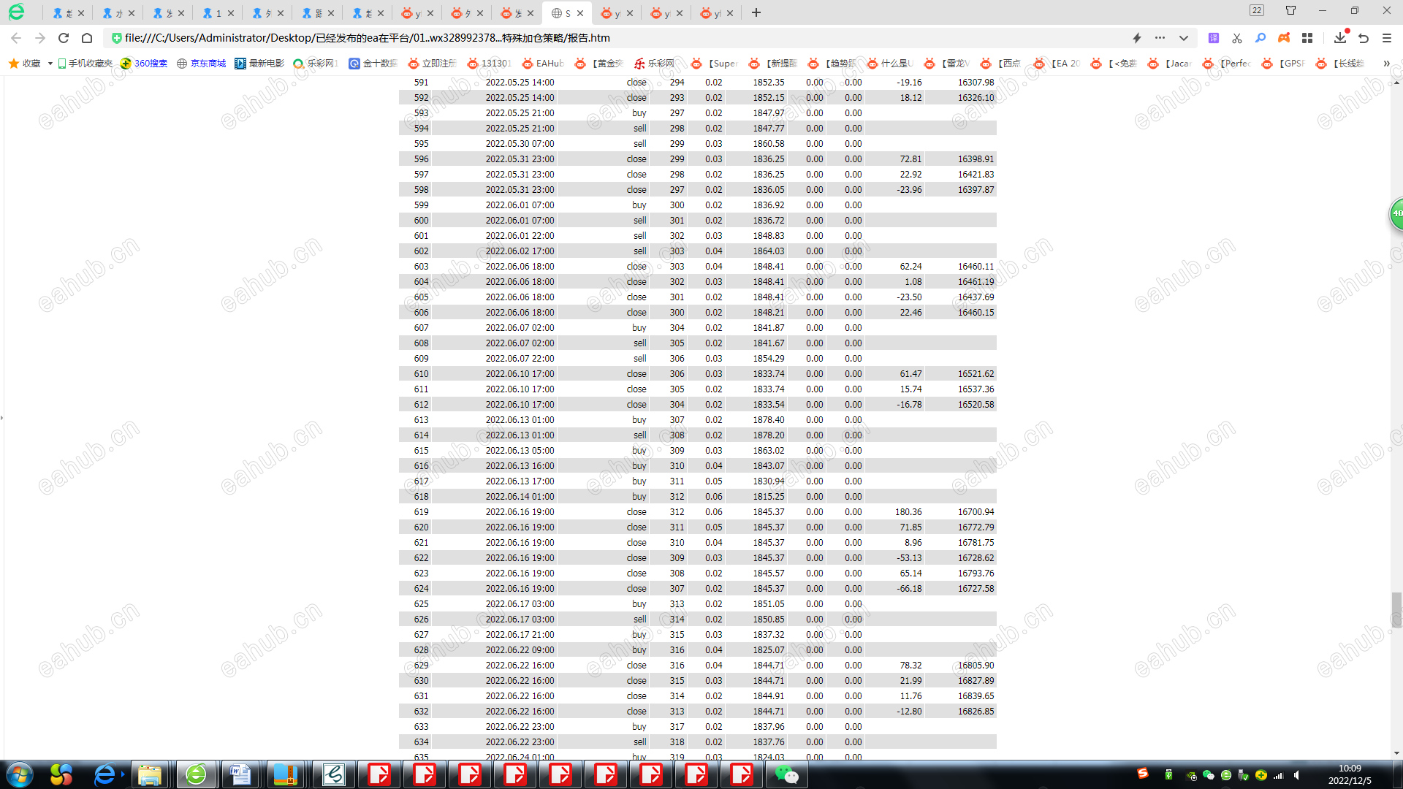Click the lightning speed mode icon
1403x789 pixels.
click(1136, 38)
